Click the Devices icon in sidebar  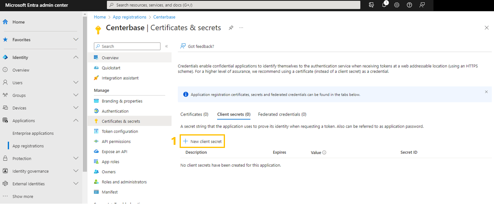point(5,108)
